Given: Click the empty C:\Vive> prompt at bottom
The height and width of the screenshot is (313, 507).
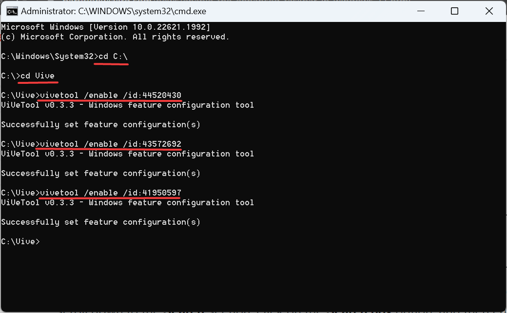Looking at the screenshot, I should pos(20,242).
